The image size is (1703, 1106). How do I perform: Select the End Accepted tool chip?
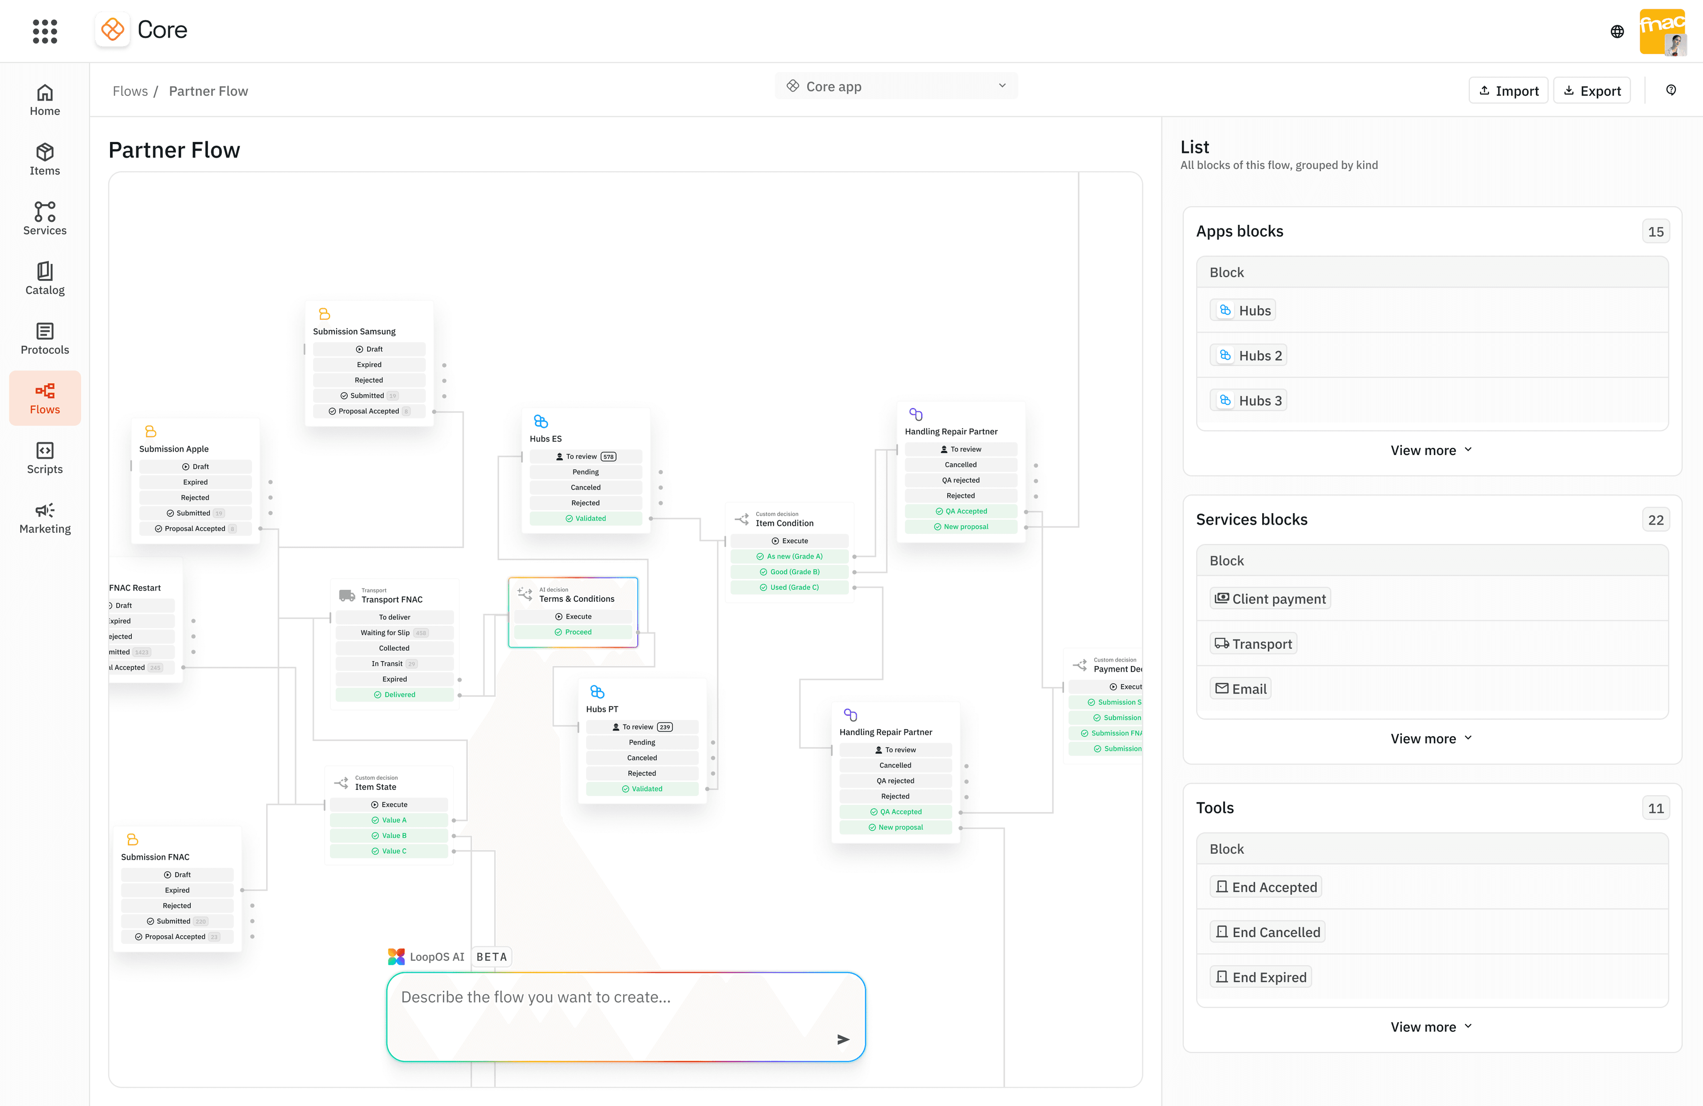pos(1266,887)
